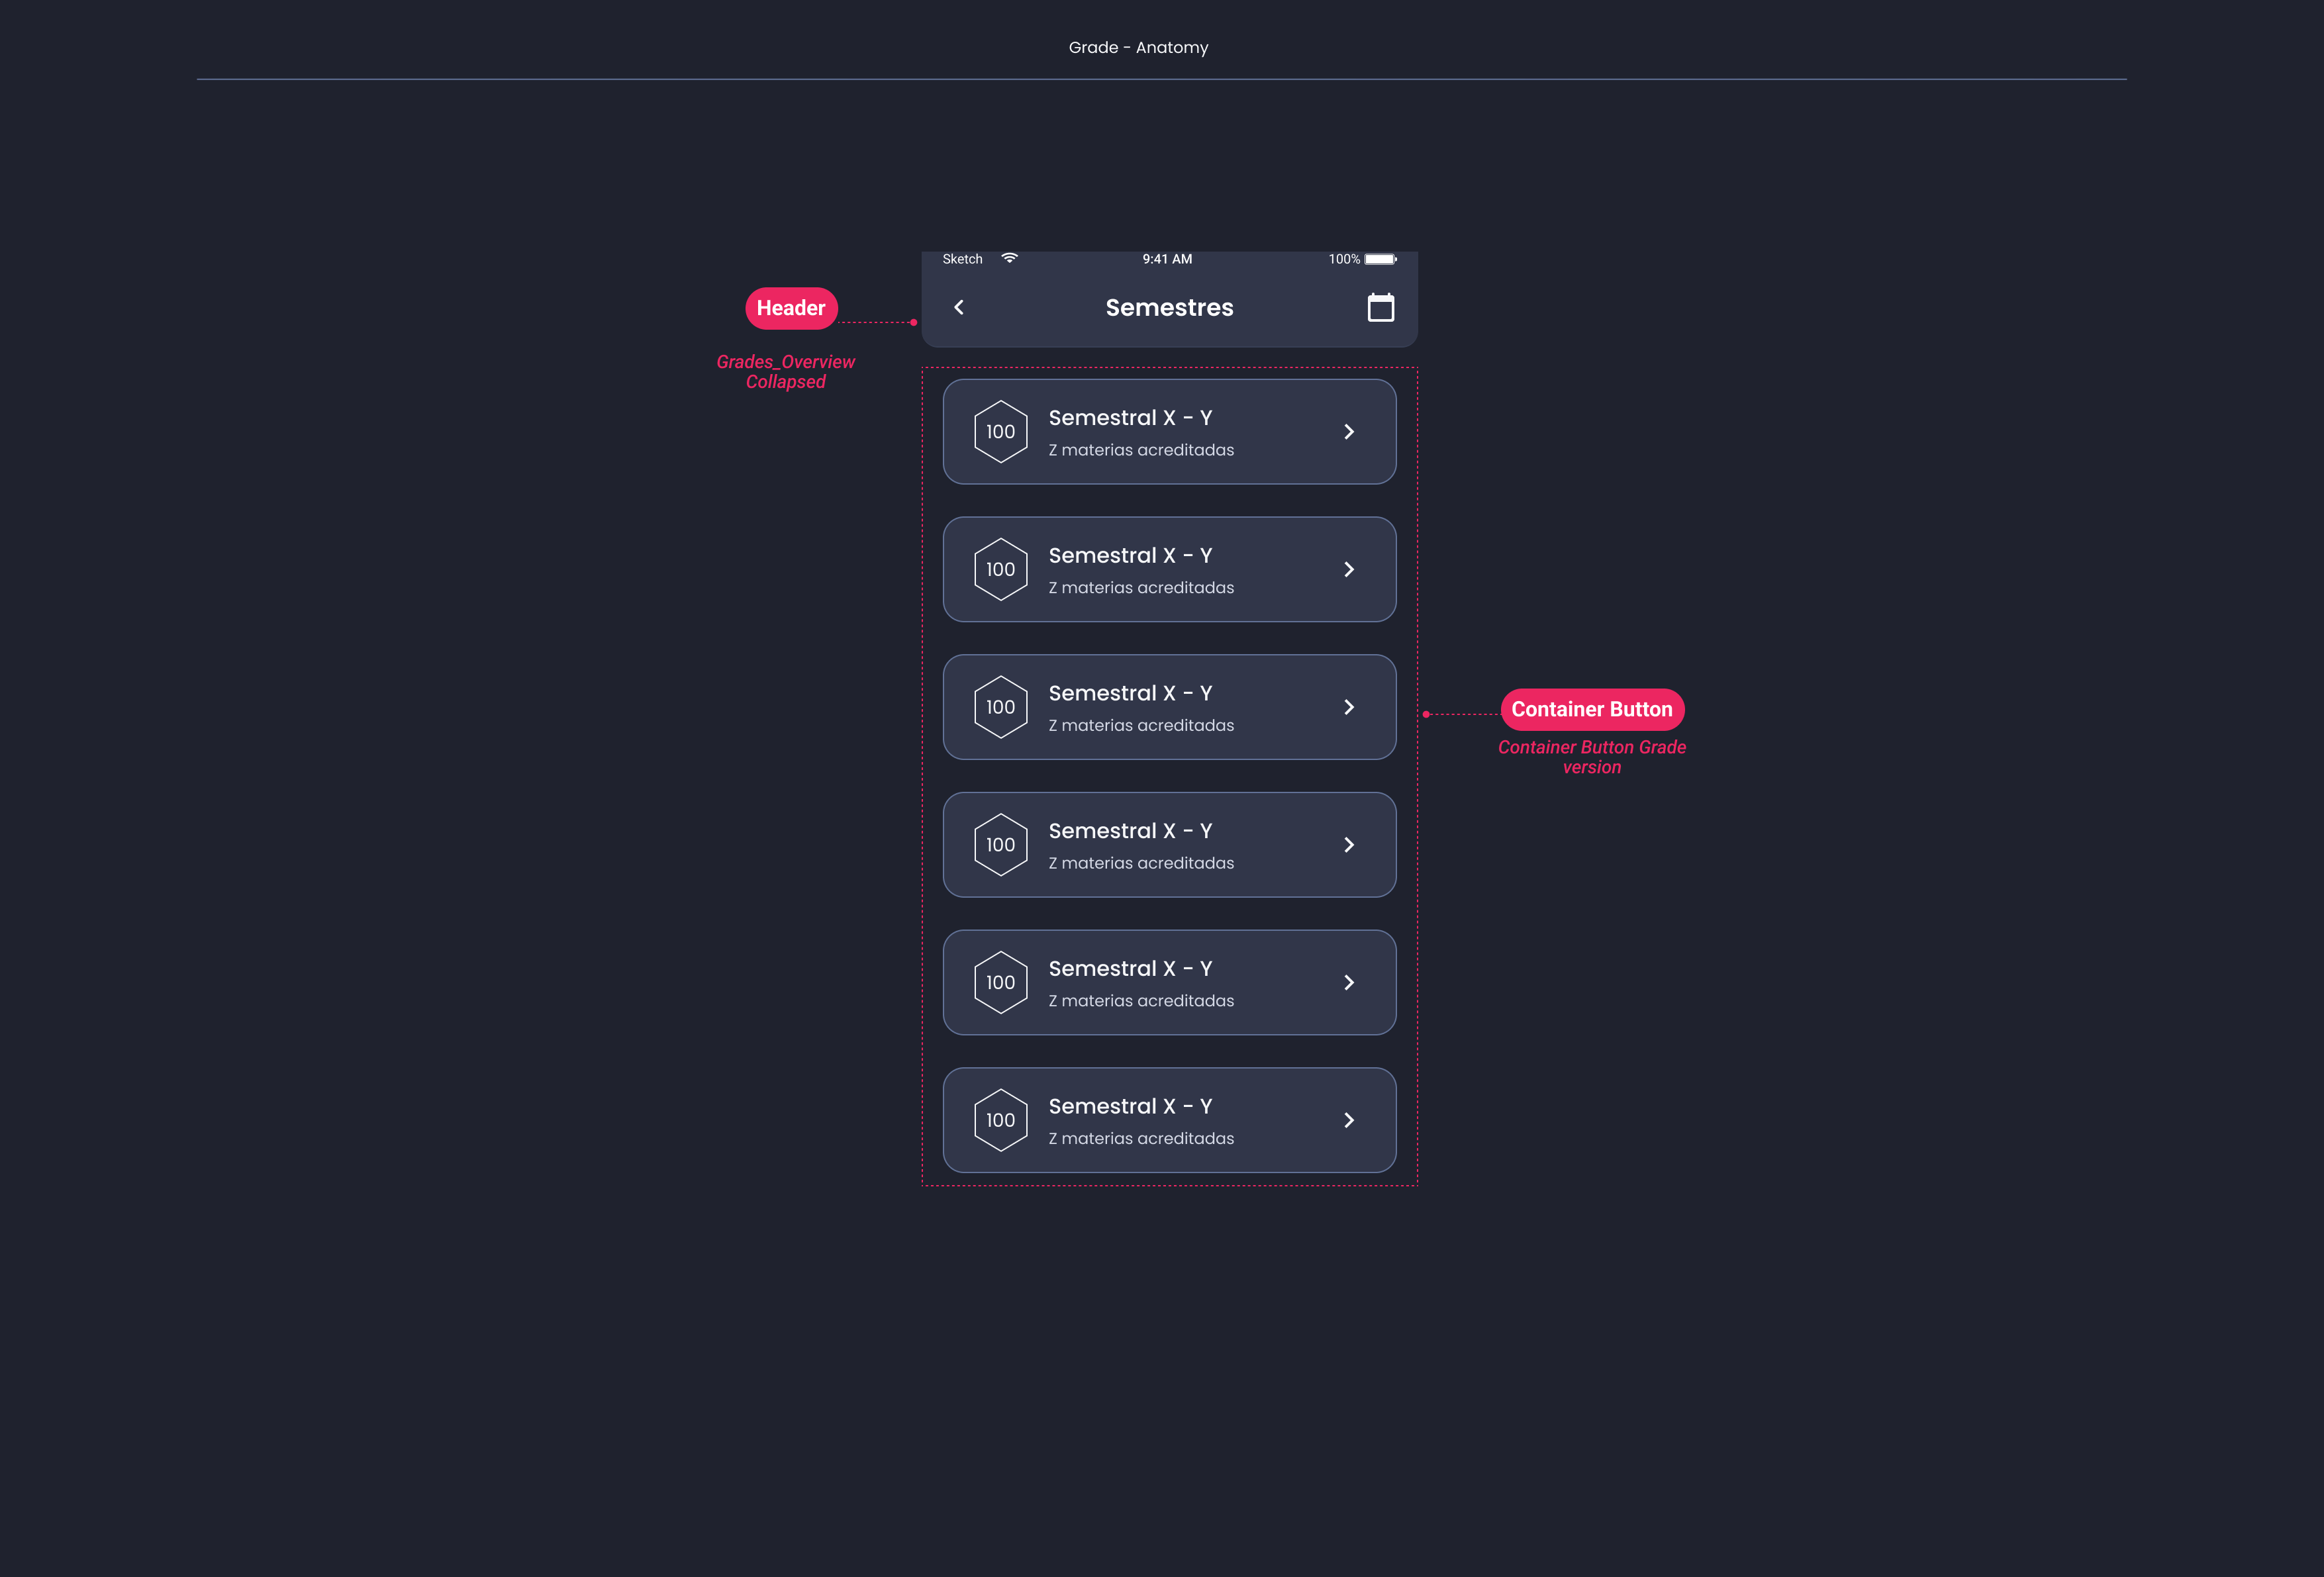Click Z materias acreditadas on the fourth card
This screenshot has height=1577, width=2324.
[1141, 863]
